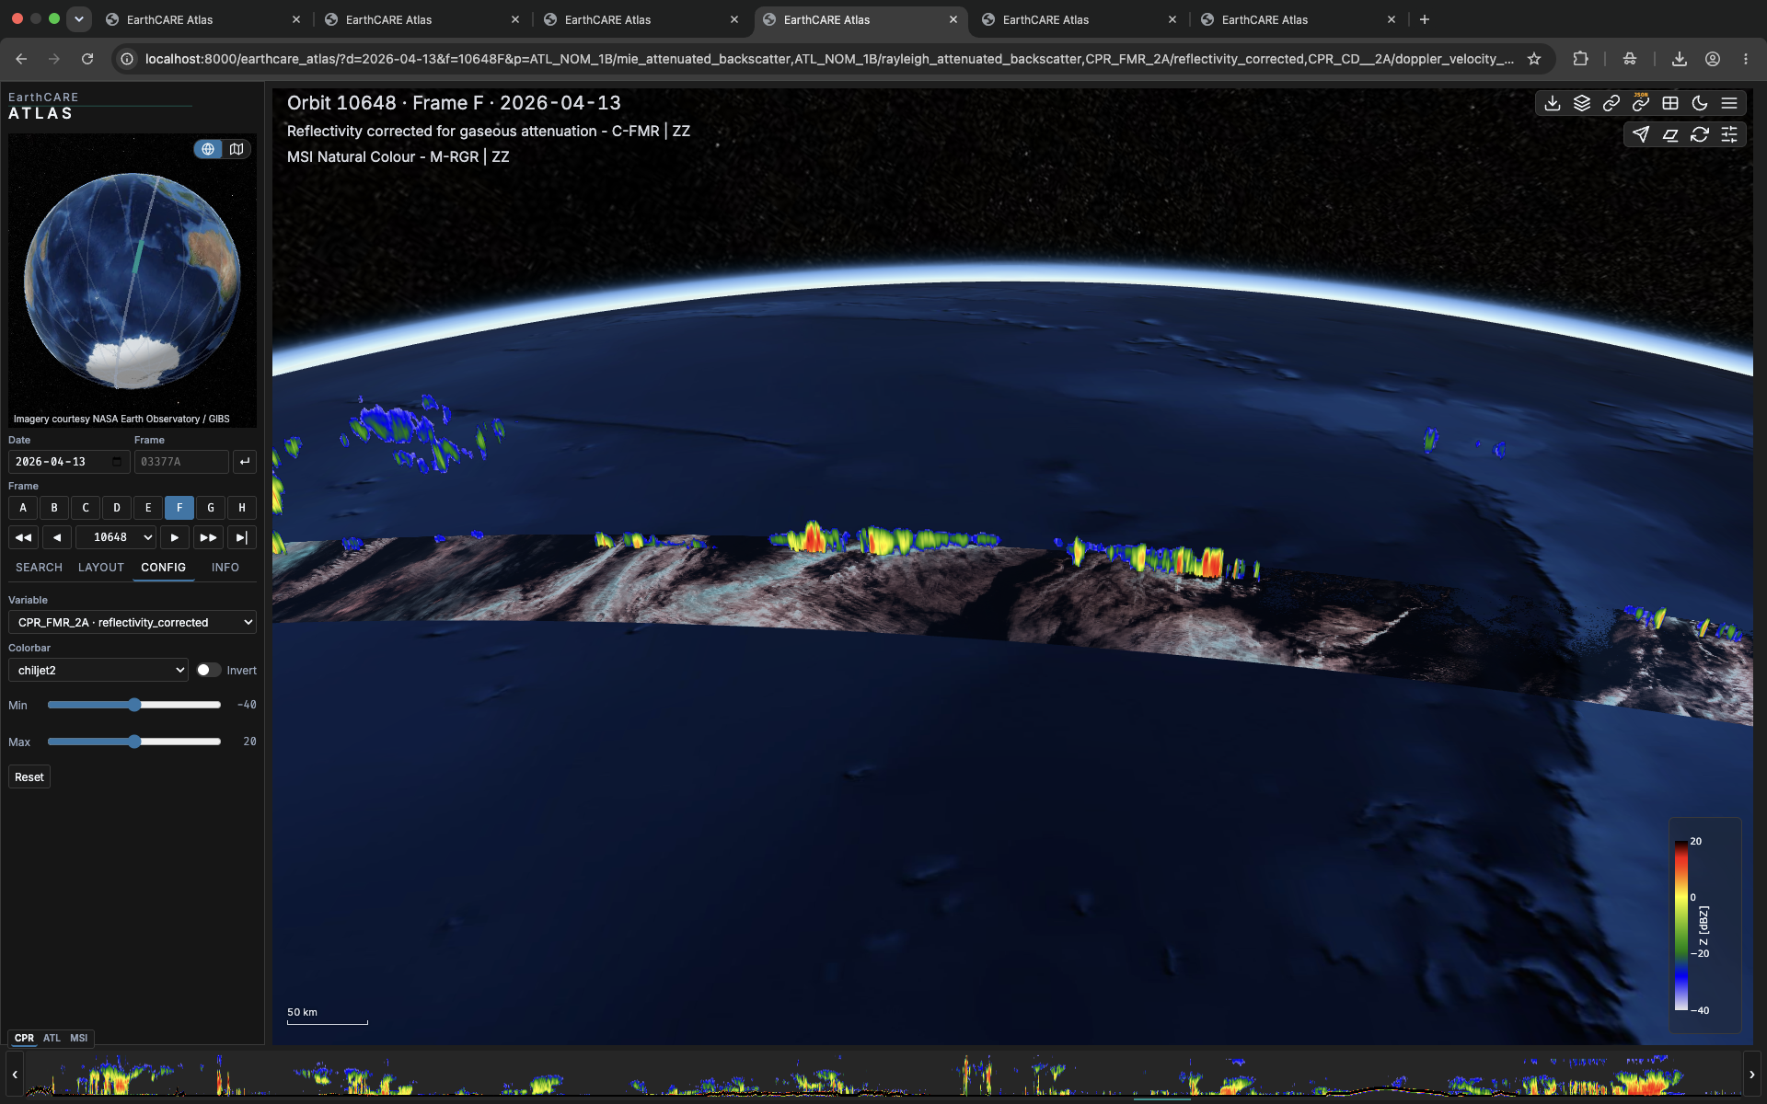
Task: Click the circular arrows refresh icon
Action: pos(1700,134)
